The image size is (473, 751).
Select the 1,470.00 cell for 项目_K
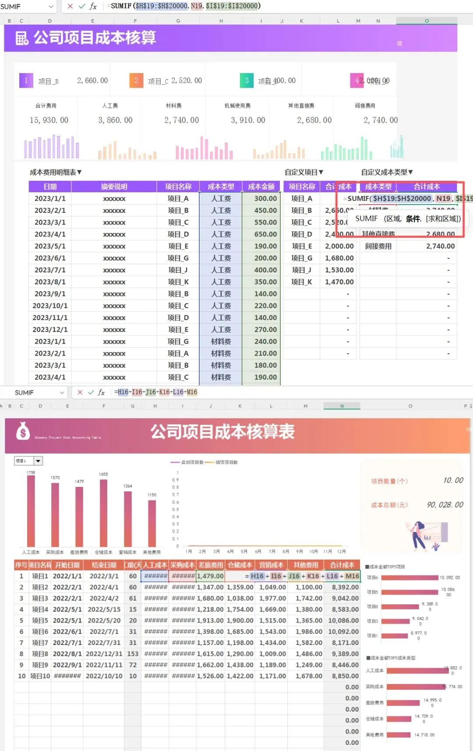tap(339, 282)
